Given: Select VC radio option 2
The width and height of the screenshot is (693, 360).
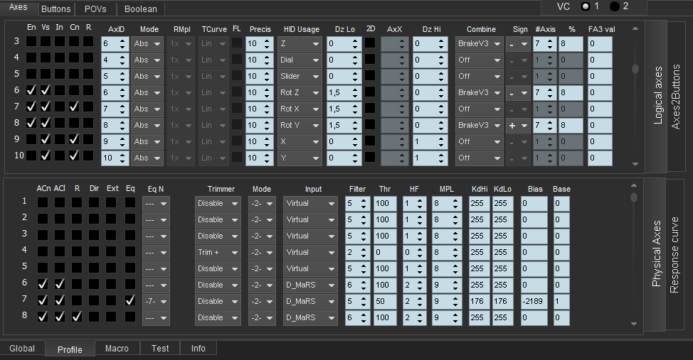Looking at the screenshot, I should pos(614,6).
